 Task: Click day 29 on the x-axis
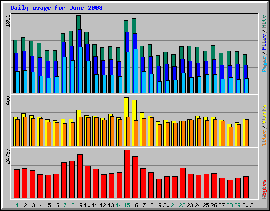click(x=237, y=205)
